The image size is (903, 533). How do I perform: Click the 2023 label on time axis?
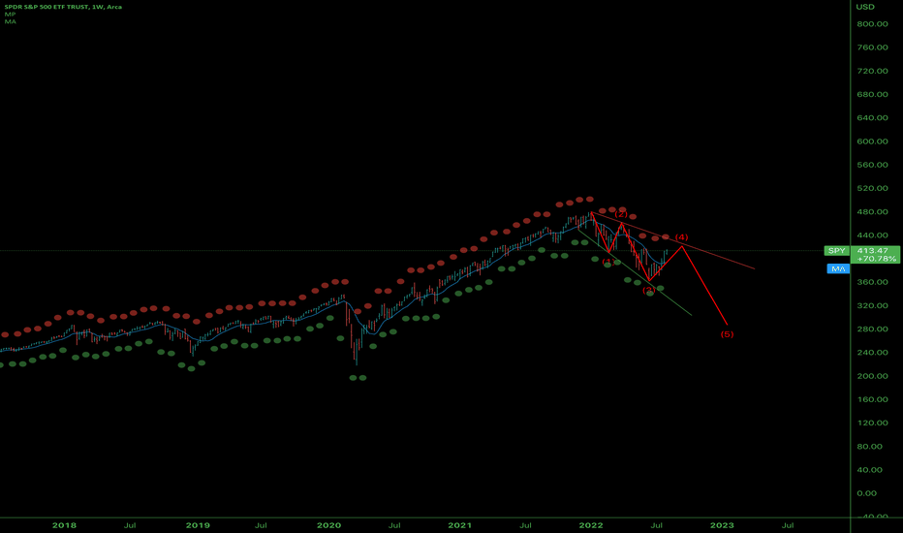tap(722, 525)
